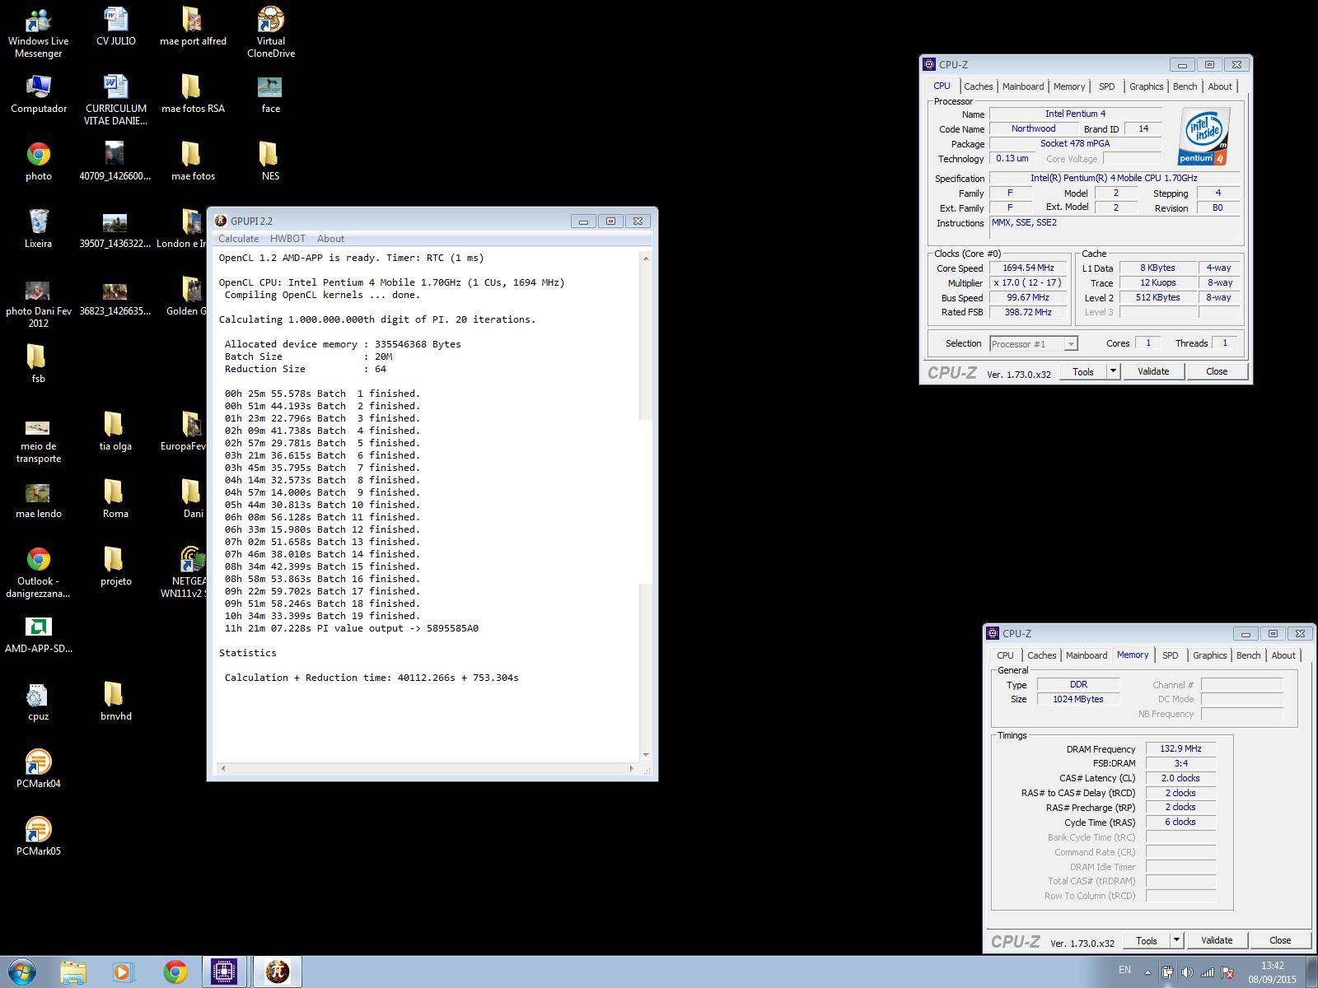Viewport: 1318px width, 988px height.
Task: Click GPUPI vertical scrollbar down arrow
Action: click(x=646, y=755)
